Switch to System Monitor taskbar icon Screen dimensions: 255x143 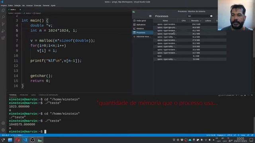point(40,140)
